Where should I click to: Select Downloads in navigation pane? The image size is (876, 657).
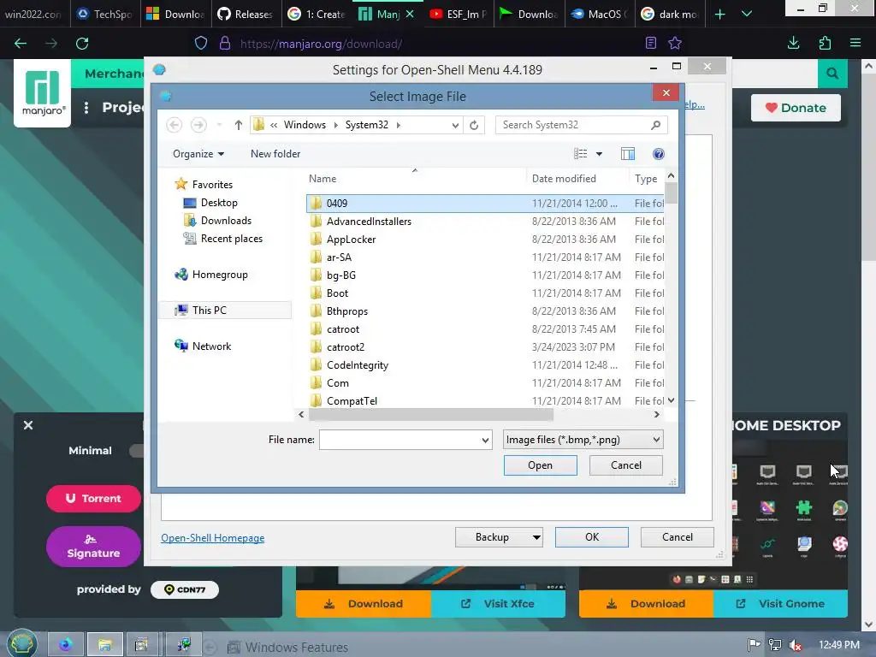click(226, 221)
